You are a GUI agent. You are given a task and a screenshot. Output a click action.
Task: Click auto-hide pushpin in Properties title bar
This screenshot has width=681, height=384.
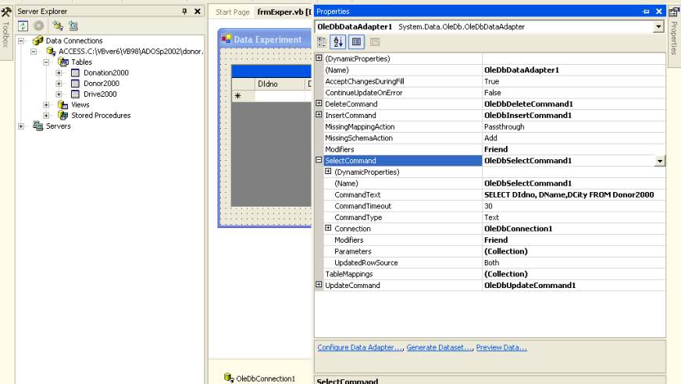(646, 12)
